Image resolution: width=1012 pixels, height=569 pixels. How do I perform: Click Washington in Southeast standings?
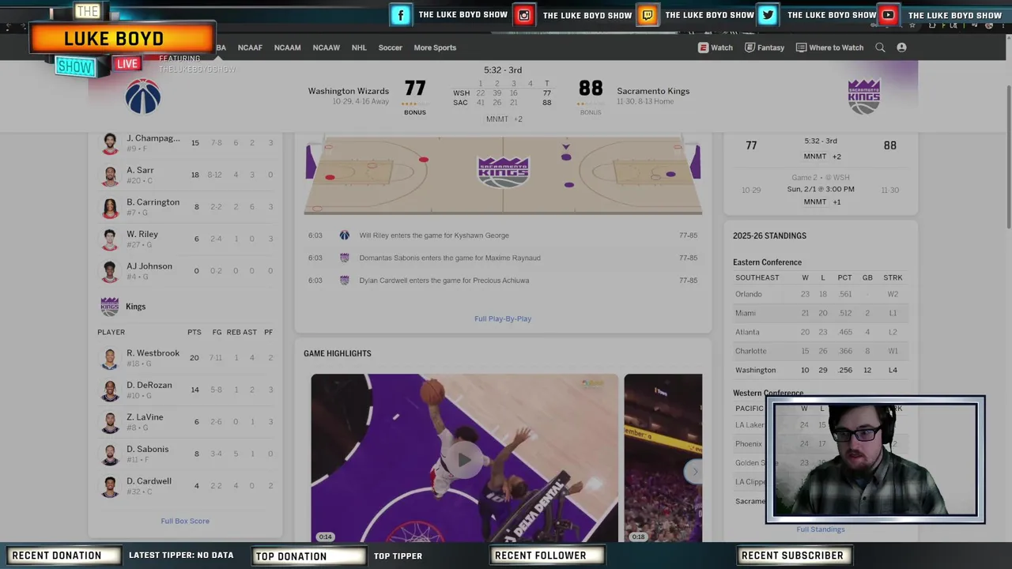point(755,370)
